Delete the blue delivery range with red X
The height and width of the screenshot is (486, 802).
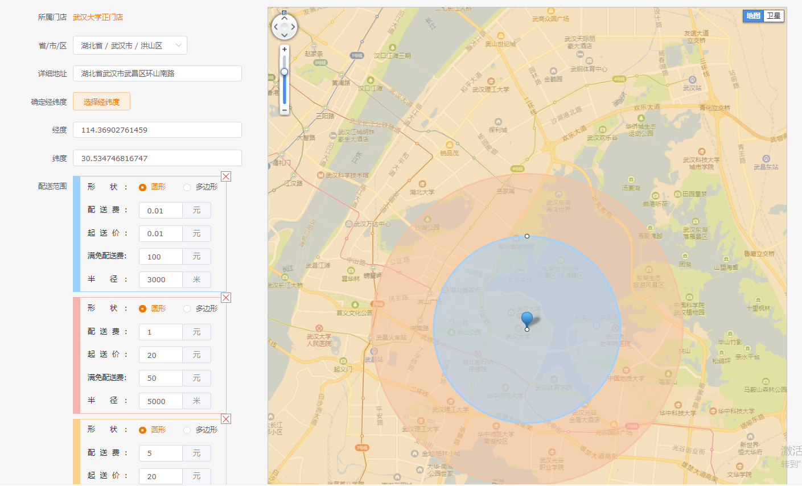click(226, 176)
